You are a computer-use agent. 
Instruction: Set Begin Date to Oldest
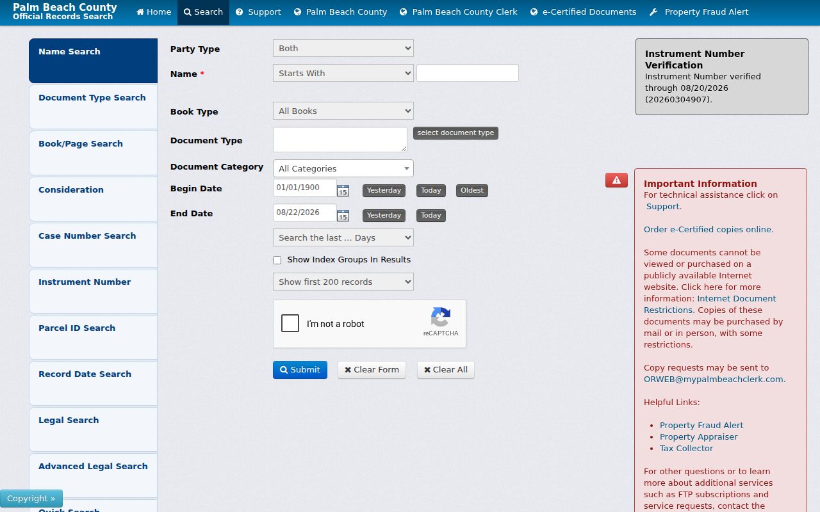(472, 191)
